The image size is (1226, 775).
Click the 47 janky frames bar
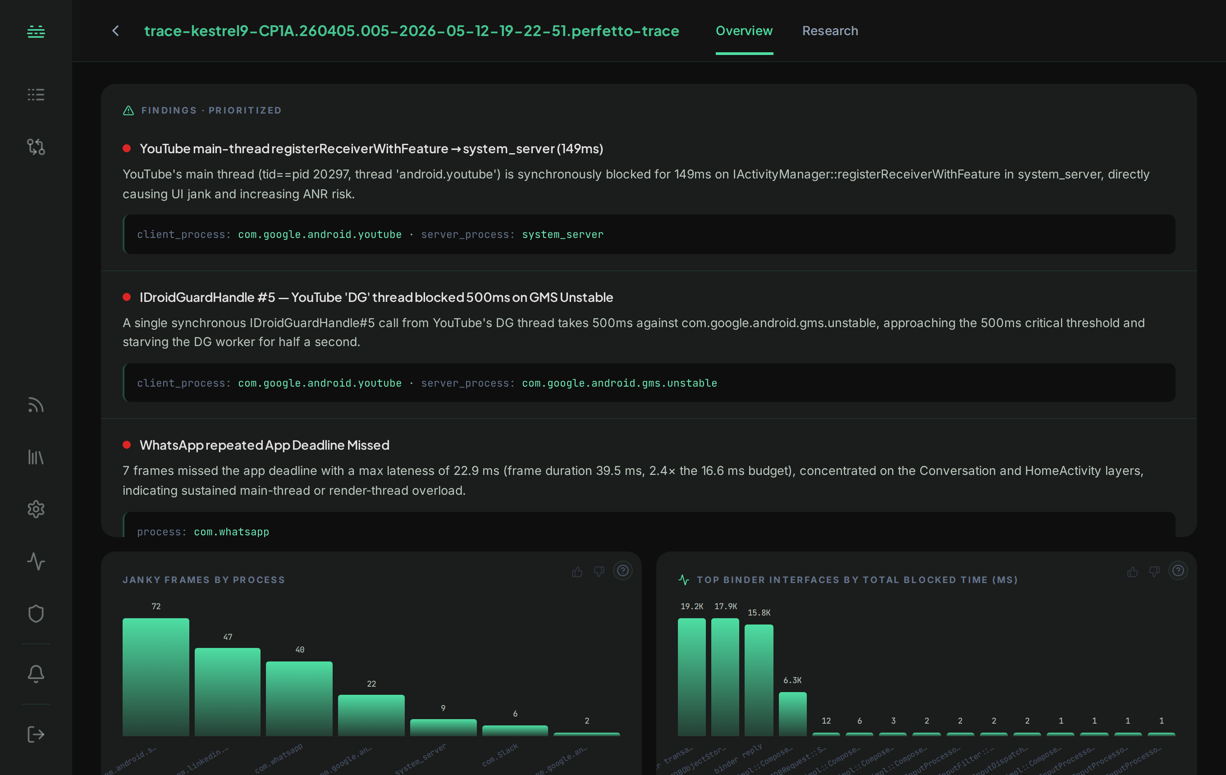228,692
